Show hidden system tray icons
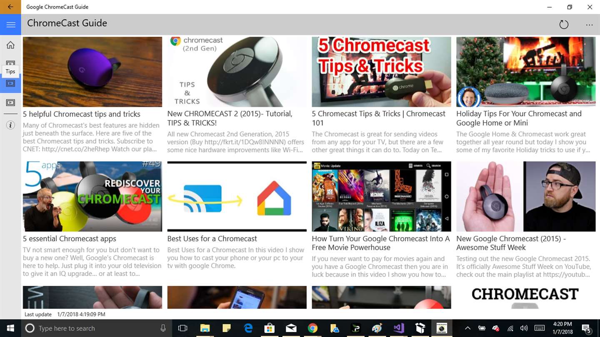Image resolution: width=600 pixels, height=337 pixels. 467,328
